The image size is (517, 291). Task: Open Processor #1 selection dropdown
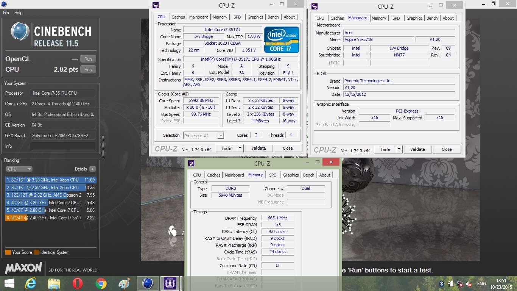[x=204, y=135]
